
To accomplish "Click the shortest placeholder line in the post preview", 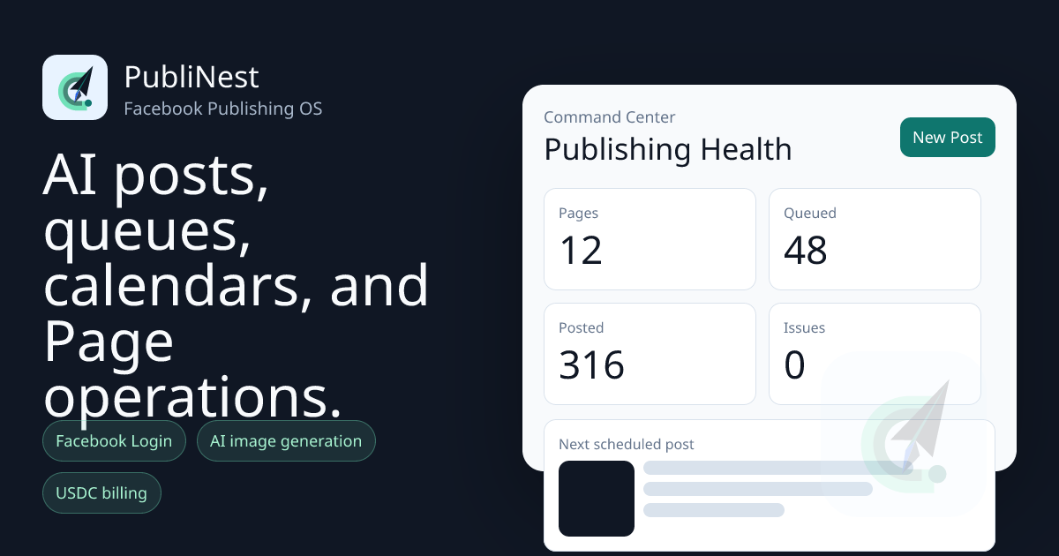I will (x=714, y=510).
